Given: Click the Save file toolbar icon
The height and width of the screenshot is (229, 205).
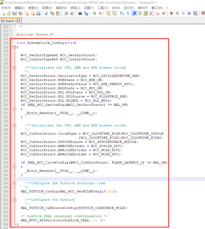Looking at the screenshot, I should pyautogui.click(x=14, y=13).
